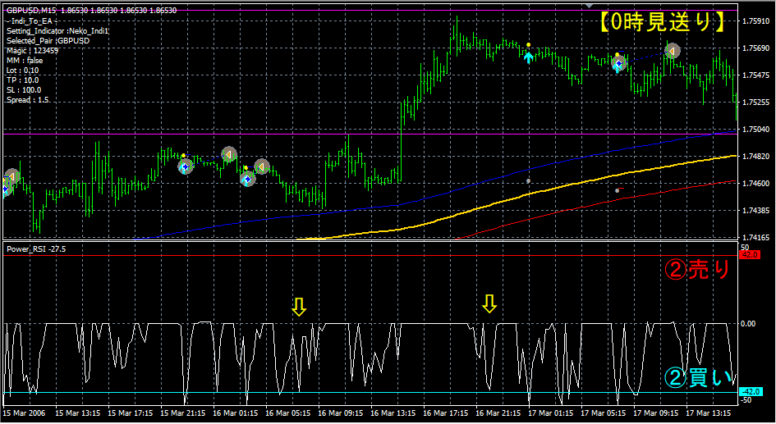
Task: Click the 1.75040 price scale label
Action: pos(755,130)
